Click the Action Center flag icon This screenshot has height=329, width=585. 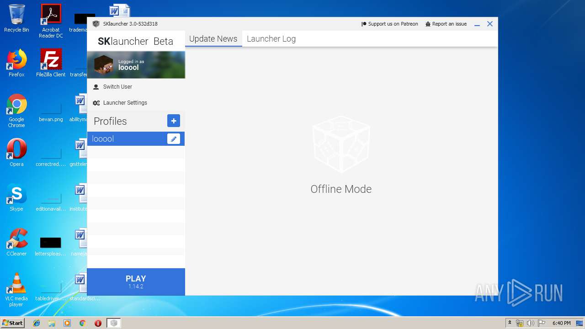(x=541, y=323)
